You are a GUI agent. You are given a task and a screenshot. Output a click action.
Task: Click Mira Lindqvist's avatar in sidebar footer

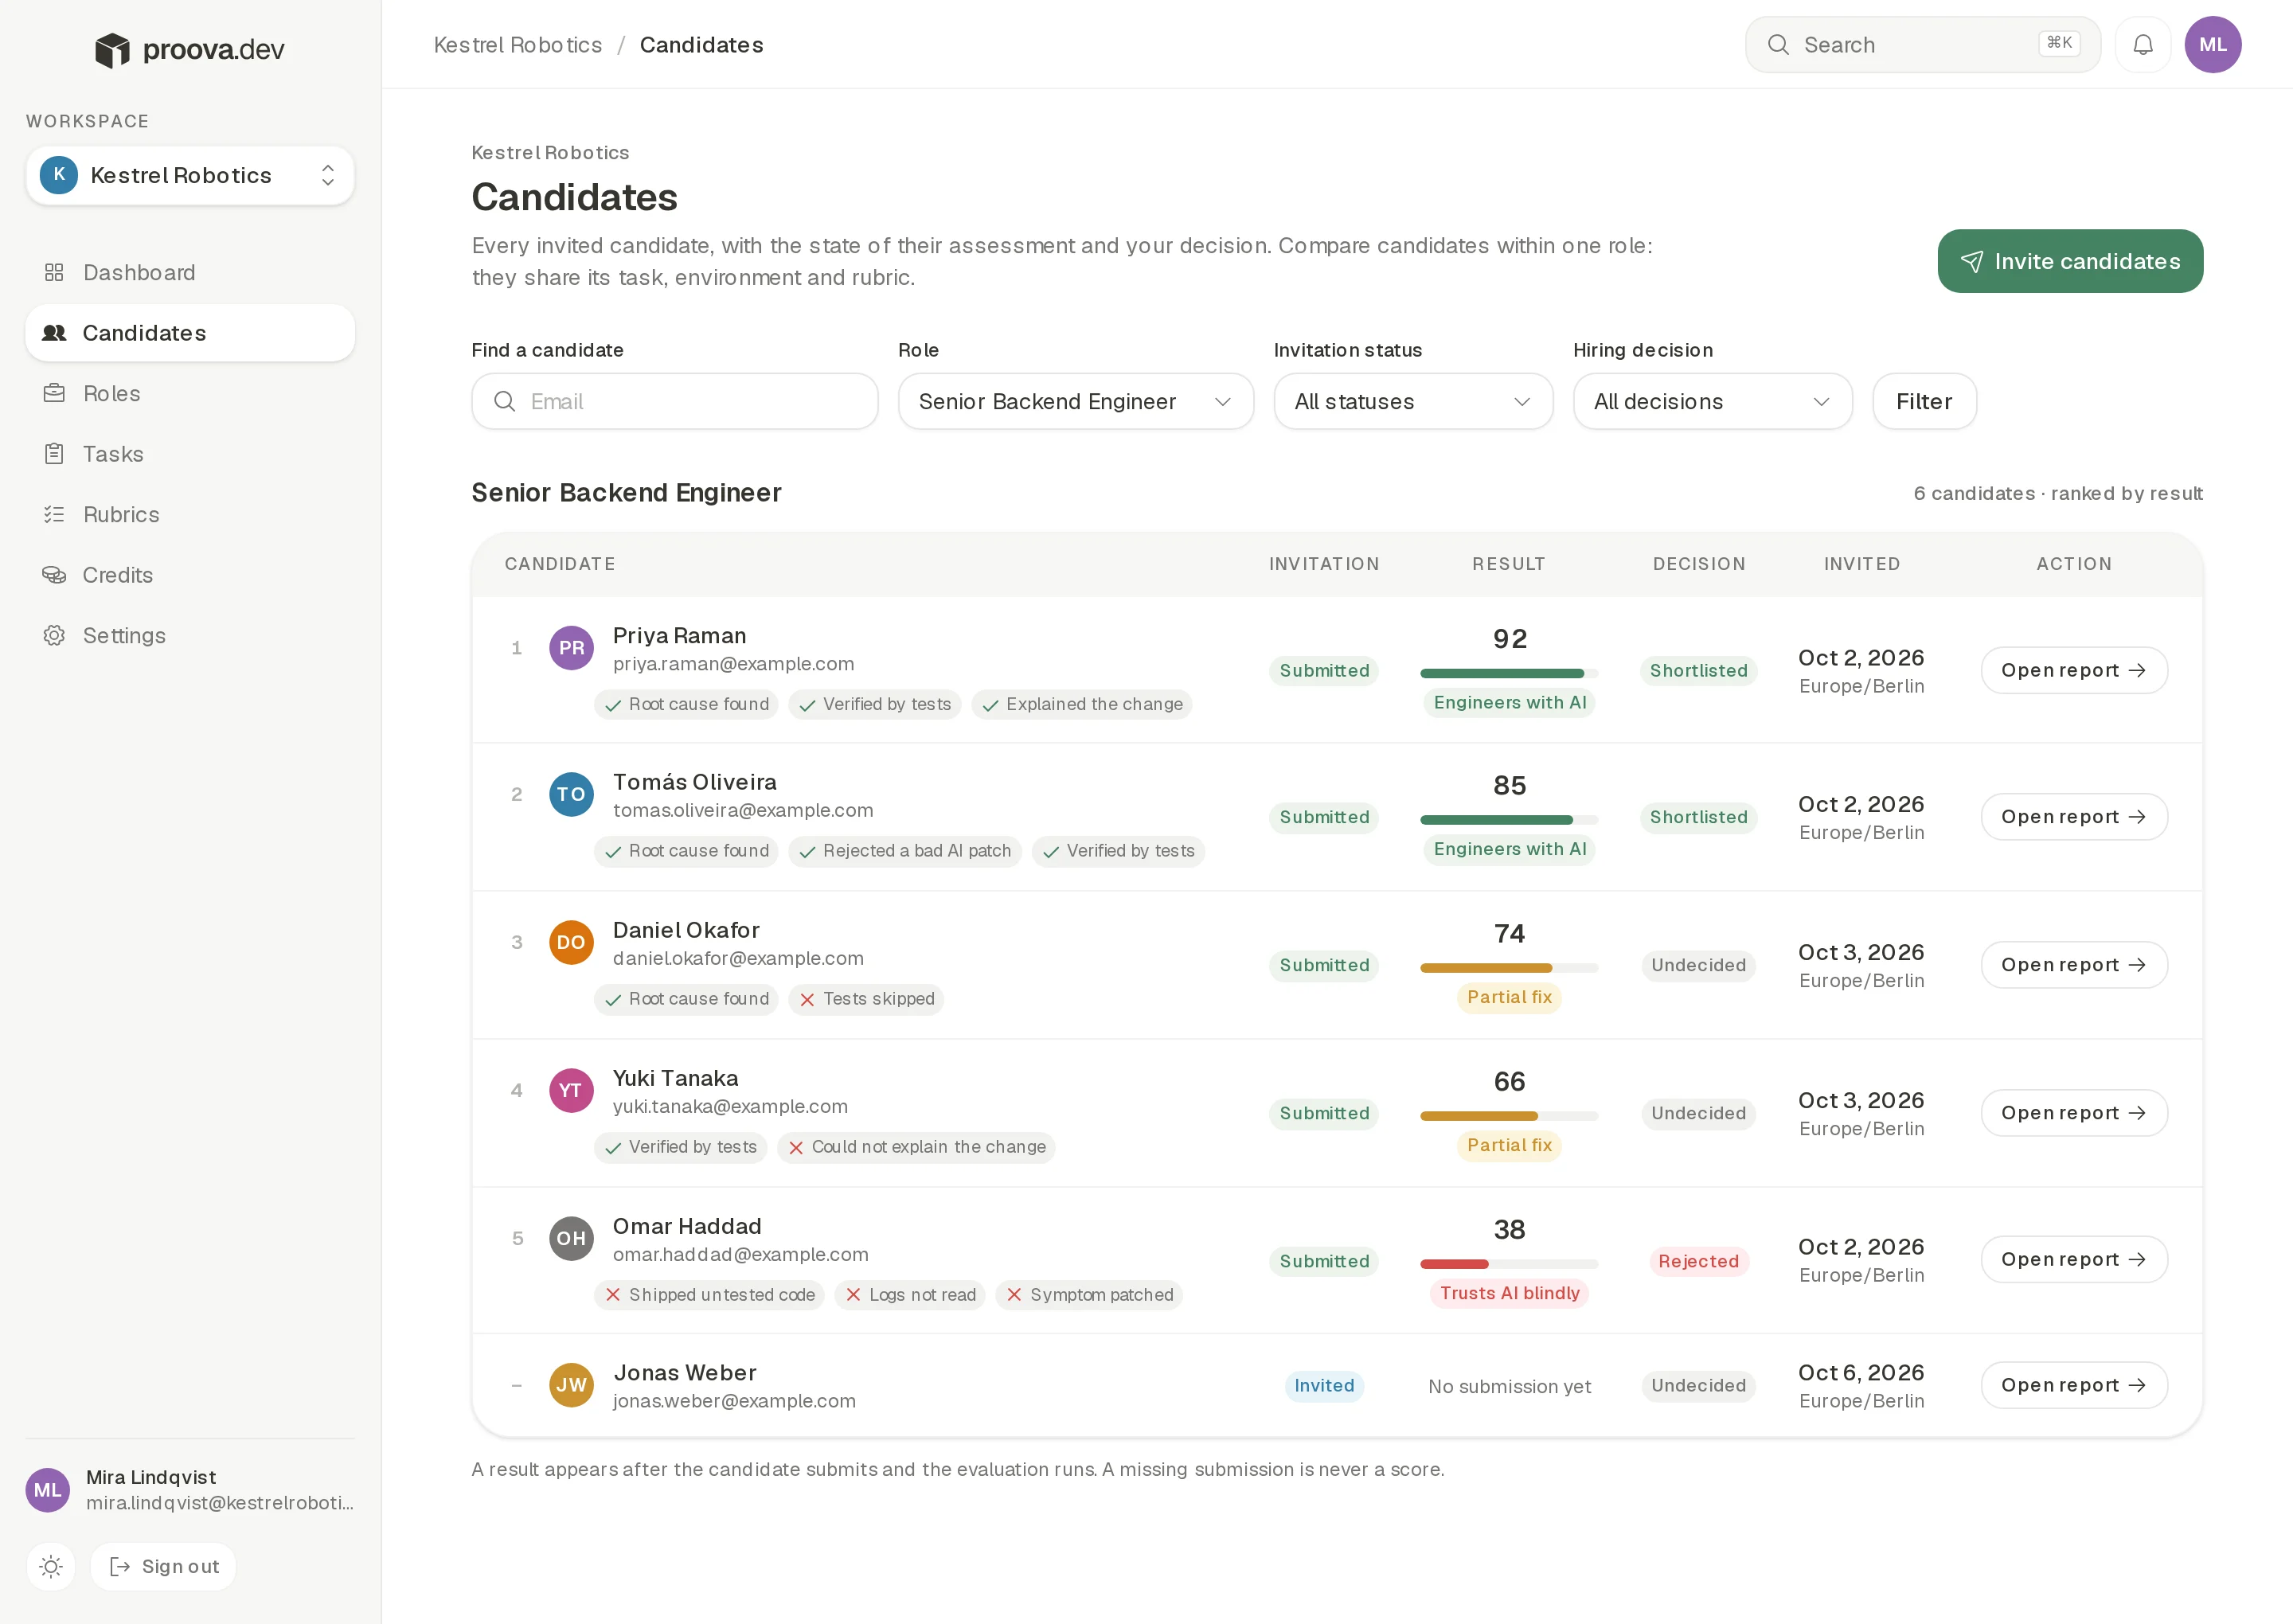48,1490
